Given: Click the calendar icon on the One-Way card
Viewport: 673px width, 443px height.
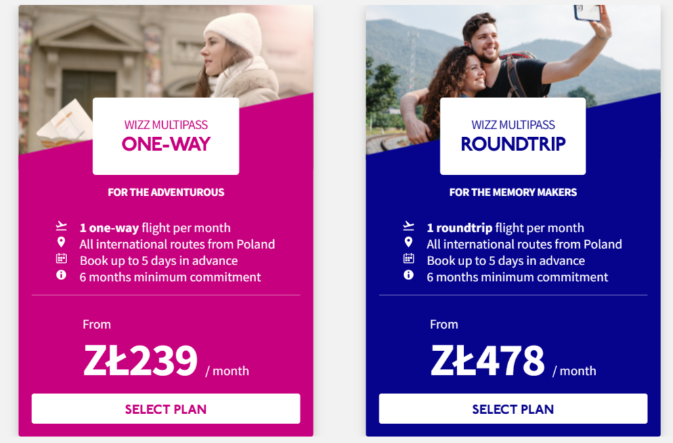Looking at the screenshot, I should coord(61,258).
